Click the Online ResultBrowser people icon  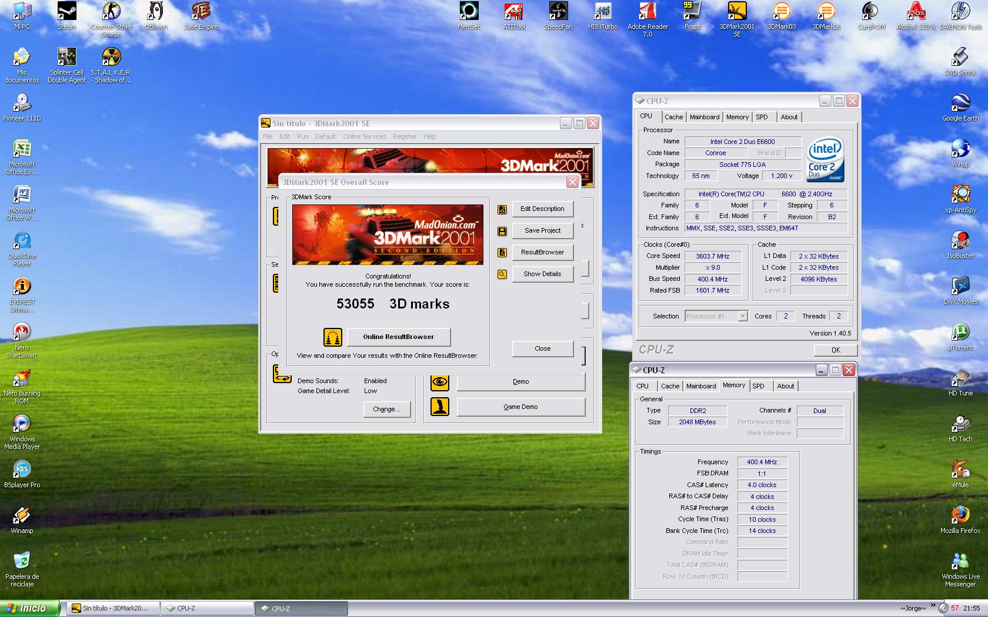point(333,337)
